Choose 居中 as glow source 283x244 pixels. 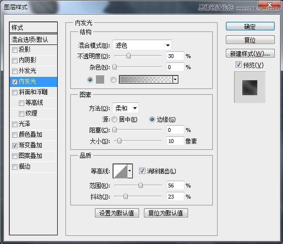[x=114, y=119]
